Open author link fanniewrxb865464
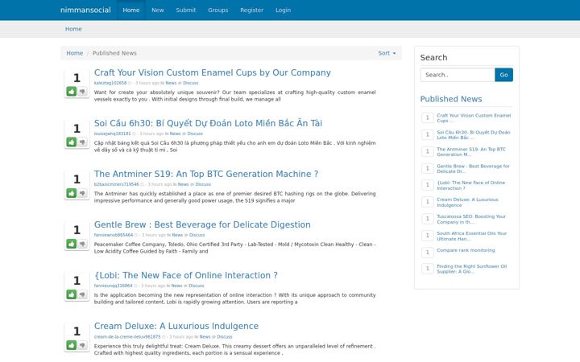580x362 pixels. (x=114, y=235)
